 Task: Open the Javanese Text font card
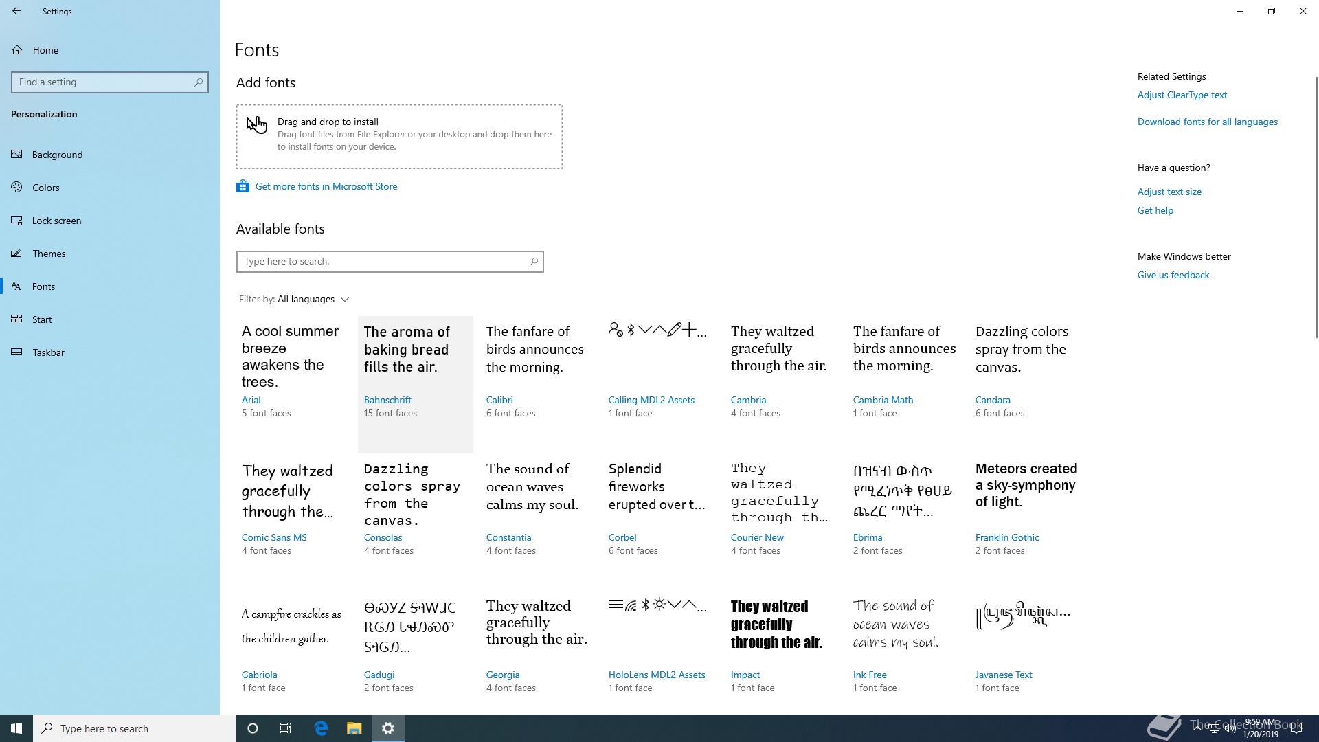[1026, 653]
